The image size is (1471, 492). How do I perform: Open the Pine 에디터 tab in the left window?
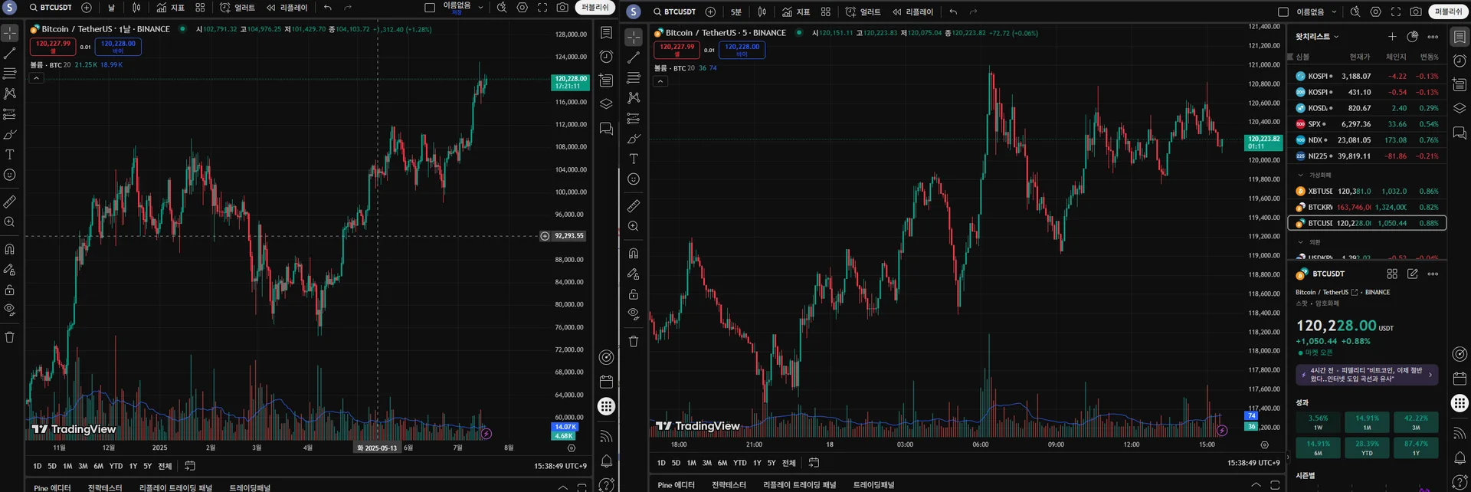point(52,487)
